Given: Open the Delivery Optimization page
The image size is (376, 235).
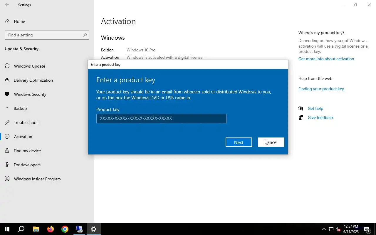Looking at the screenshot, I should [47, 80].
